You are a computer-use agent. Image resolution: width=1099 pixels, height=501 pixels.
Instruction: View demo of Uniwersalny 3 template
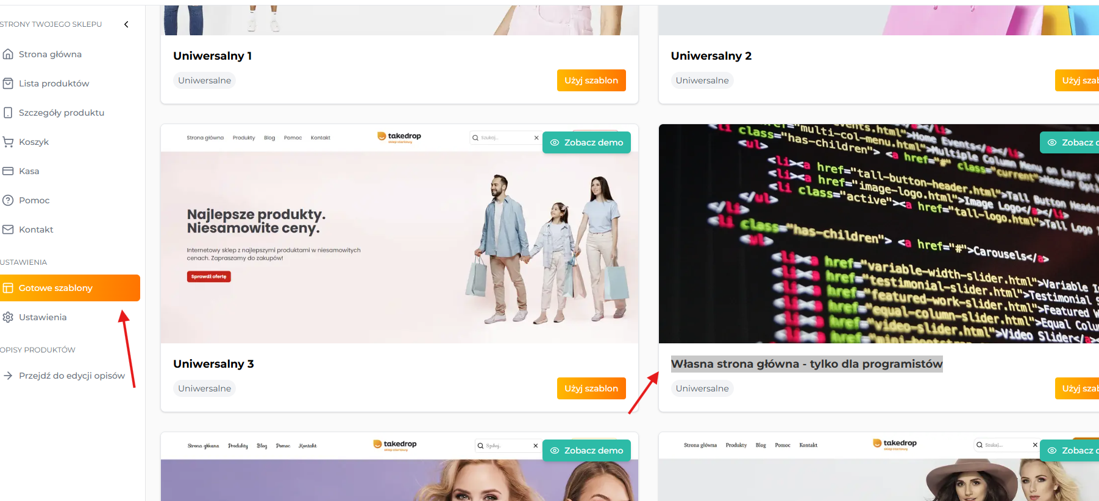click(586, 142)
